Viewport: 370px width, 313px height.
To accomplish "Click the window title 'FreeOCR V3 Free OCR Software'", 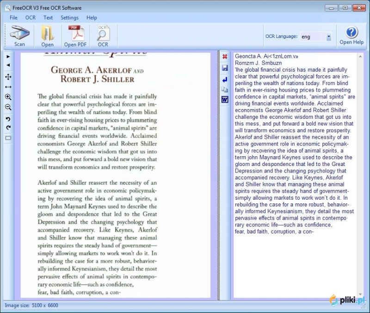I will pyautogui.click(x=47, y=8).
